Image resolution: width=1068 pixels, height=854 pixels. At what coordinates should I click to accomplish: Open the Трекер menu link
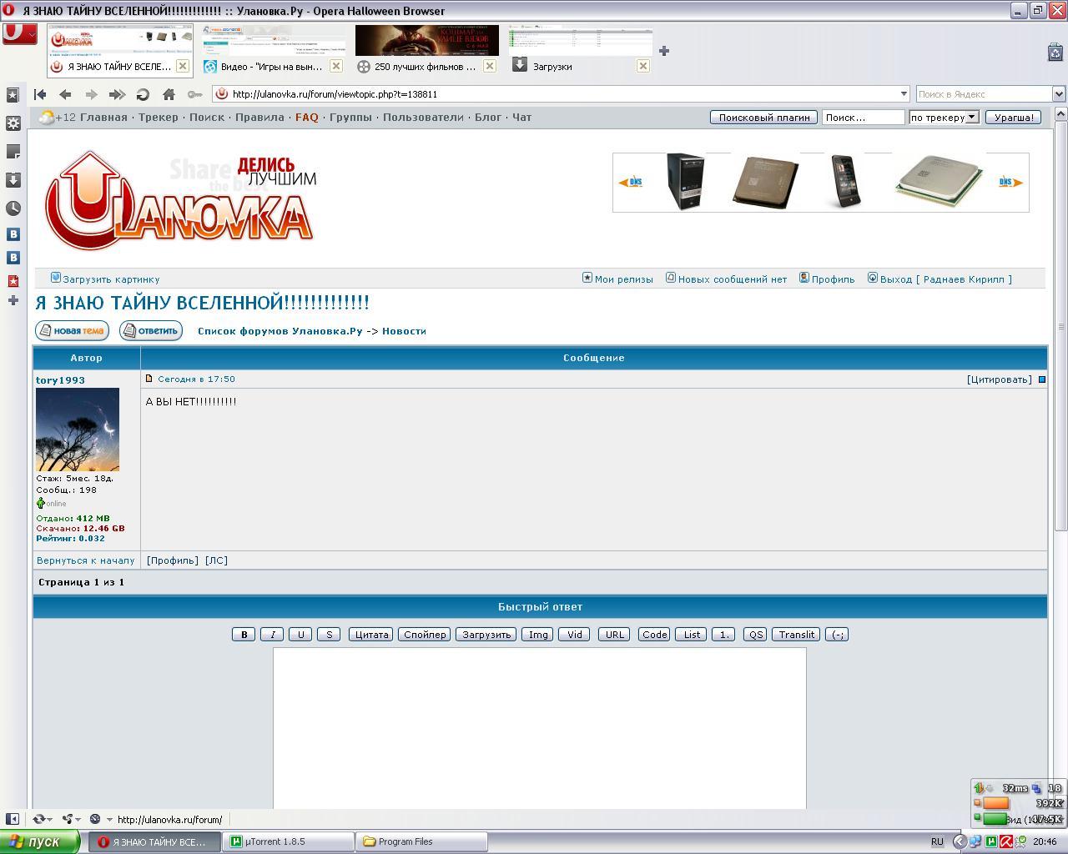pos(159,118)
